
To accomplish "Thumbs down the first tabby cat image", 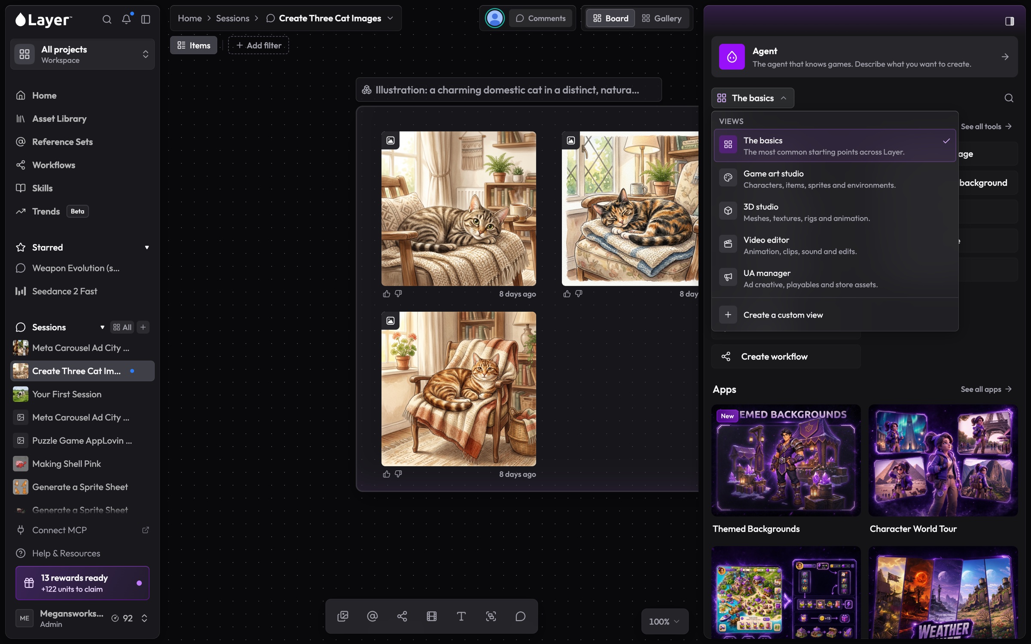I will coord(398,294).
